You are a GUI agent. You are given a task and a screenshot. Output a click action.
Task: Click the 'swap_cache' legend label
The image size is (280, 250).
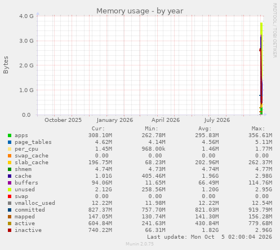pyautogui.click(x=32, y=156)
